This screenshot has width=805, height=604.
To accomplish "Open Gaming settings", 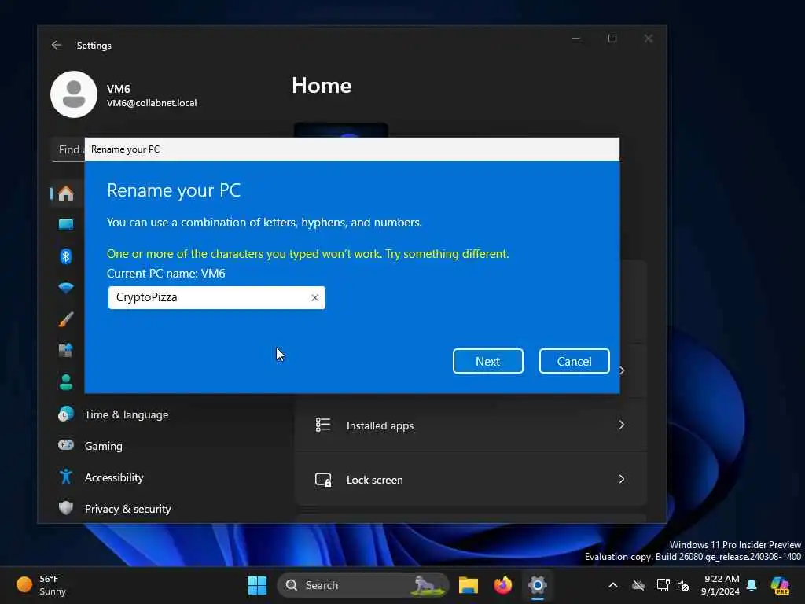I will (x=104, y=446).
